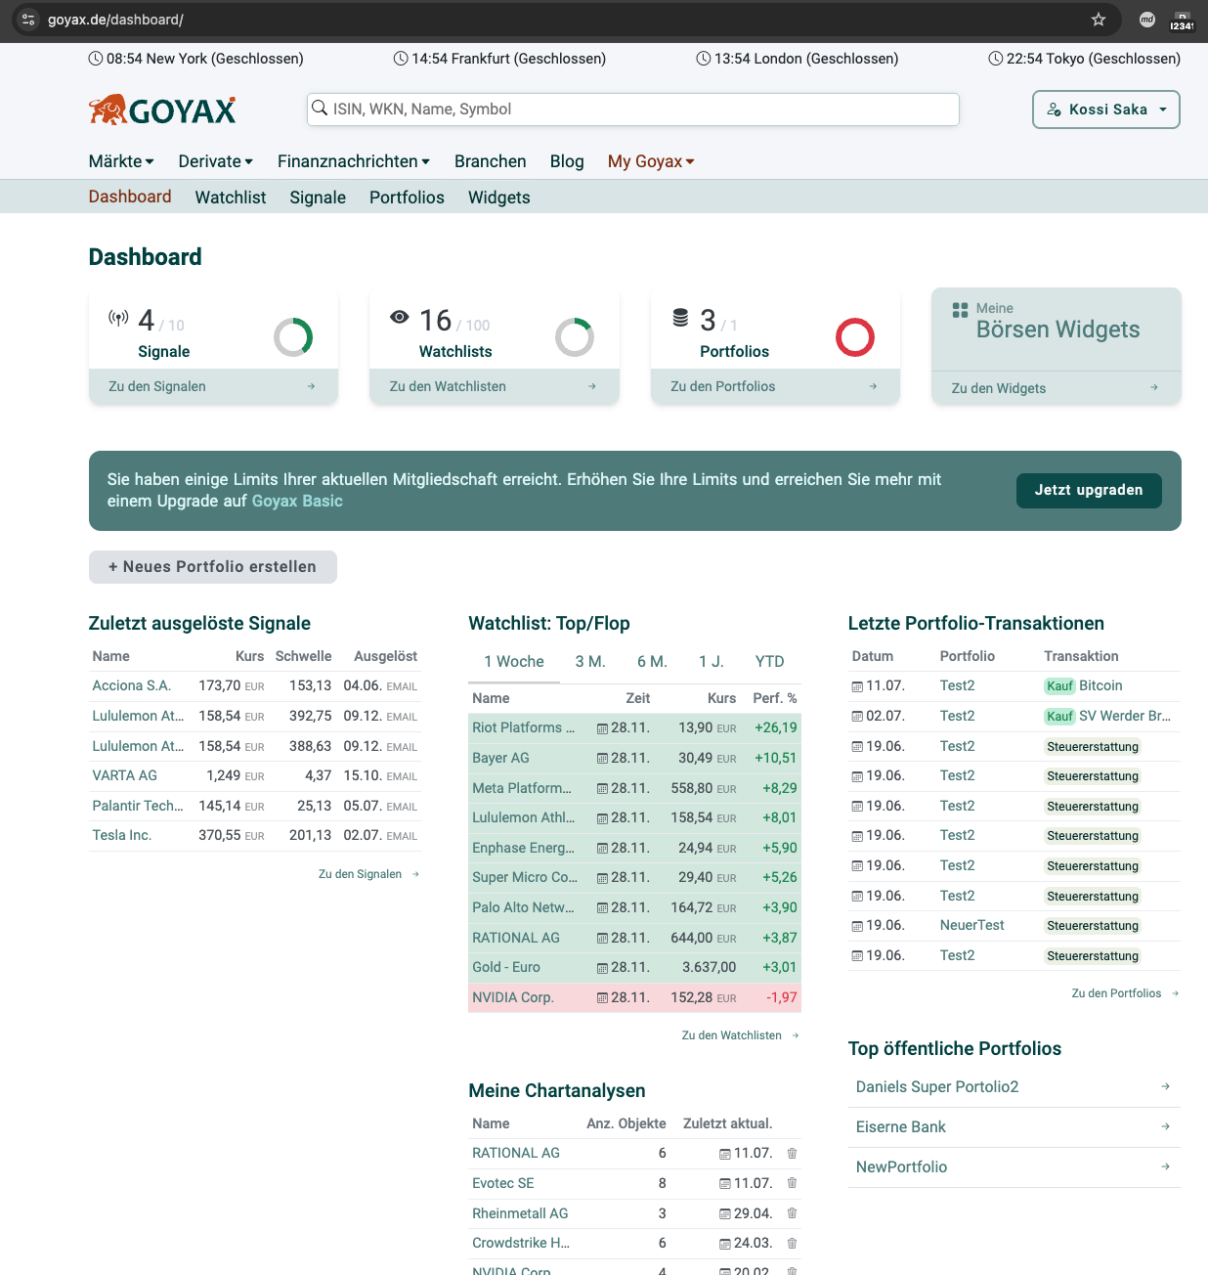Switch to the Watchlist tab
The width and height of the screenshot is (1208, 1275).
coord(230,197)
